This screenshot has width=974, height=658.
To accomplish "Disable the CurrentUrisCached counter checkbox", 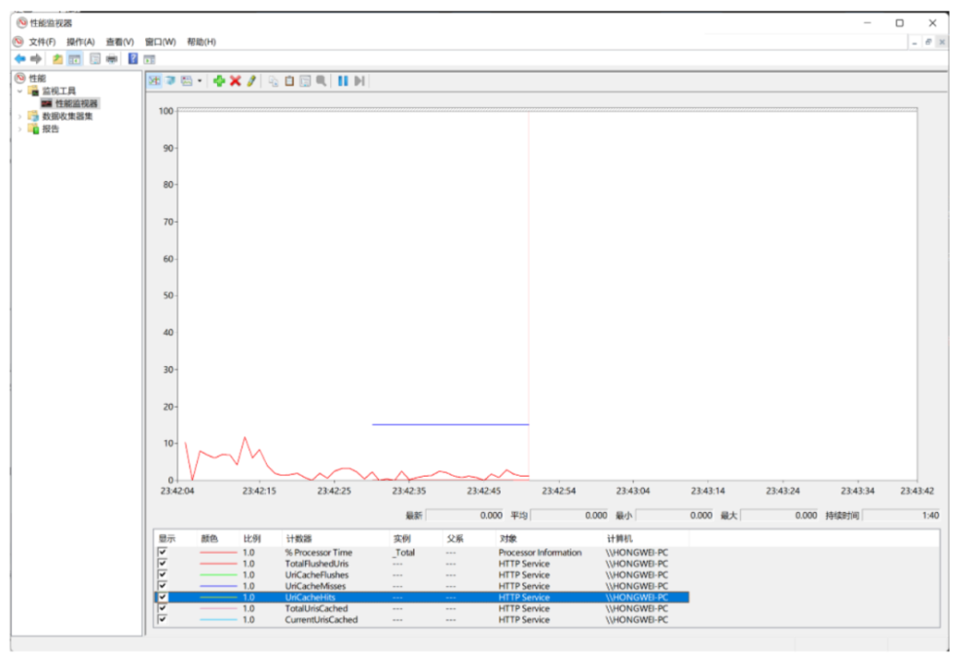I will (x=163, y=619).
